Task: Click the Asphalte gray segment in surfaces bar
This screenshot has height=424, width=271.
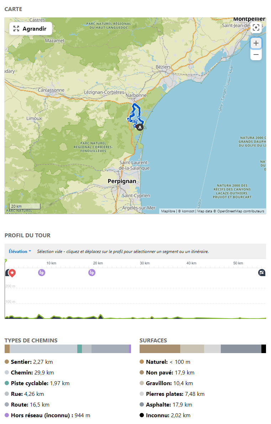Action: (241, 349)
